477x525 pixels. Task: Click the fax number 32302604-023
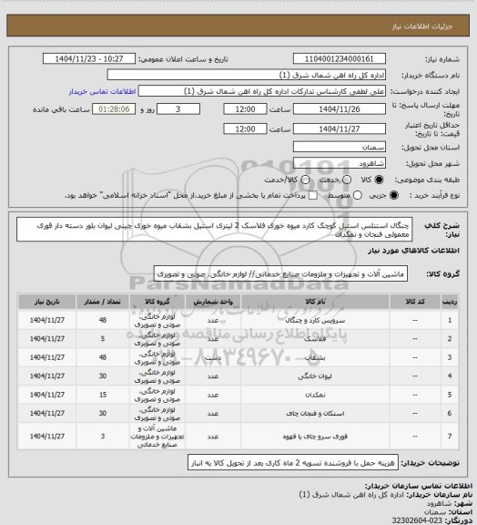click(x=417, y=520)
